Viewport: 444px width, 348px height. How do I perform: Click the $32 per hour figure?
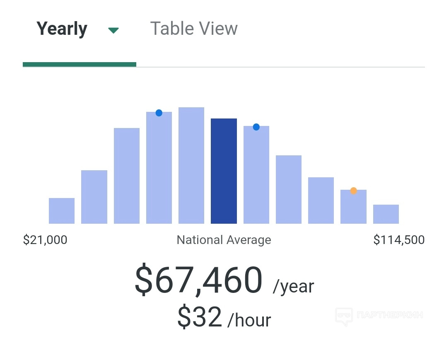point(200,318)
